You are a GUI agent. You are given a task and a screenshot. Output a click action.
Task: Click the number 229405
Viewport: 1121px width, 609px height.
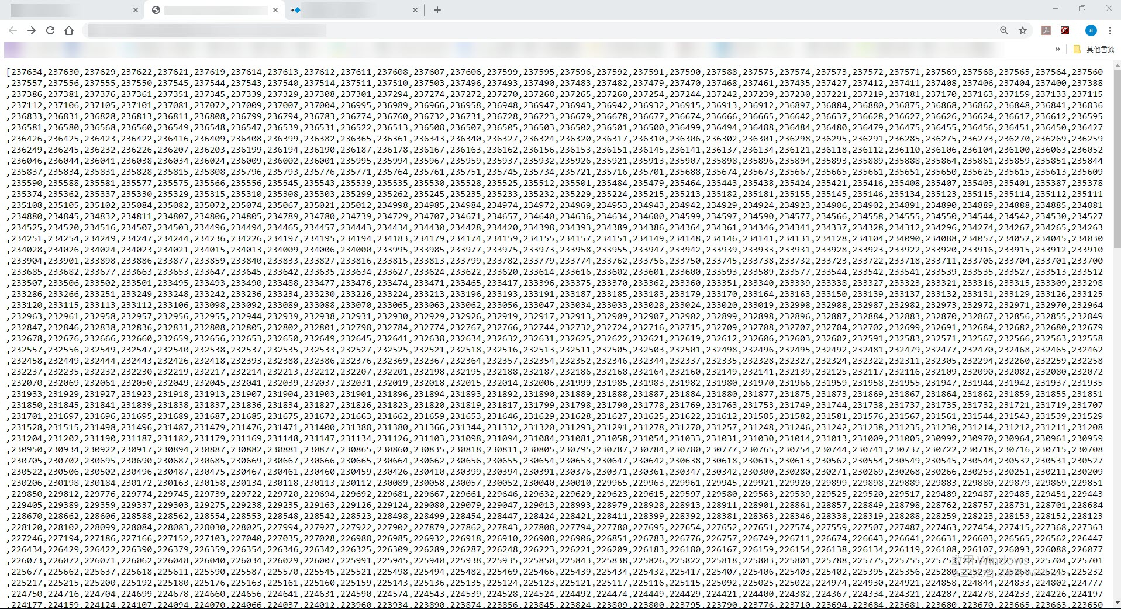[x=27, y=505]
